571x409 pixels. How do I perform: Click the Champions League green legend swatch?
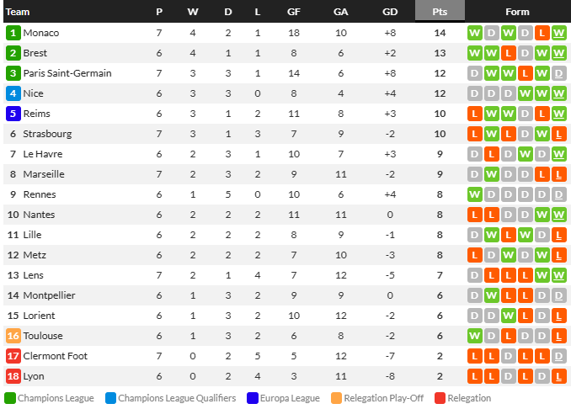point(10,398)
